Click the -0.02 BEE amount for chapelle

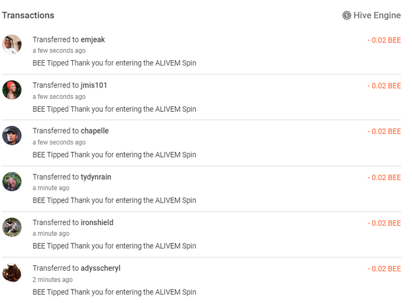point(384,132)
